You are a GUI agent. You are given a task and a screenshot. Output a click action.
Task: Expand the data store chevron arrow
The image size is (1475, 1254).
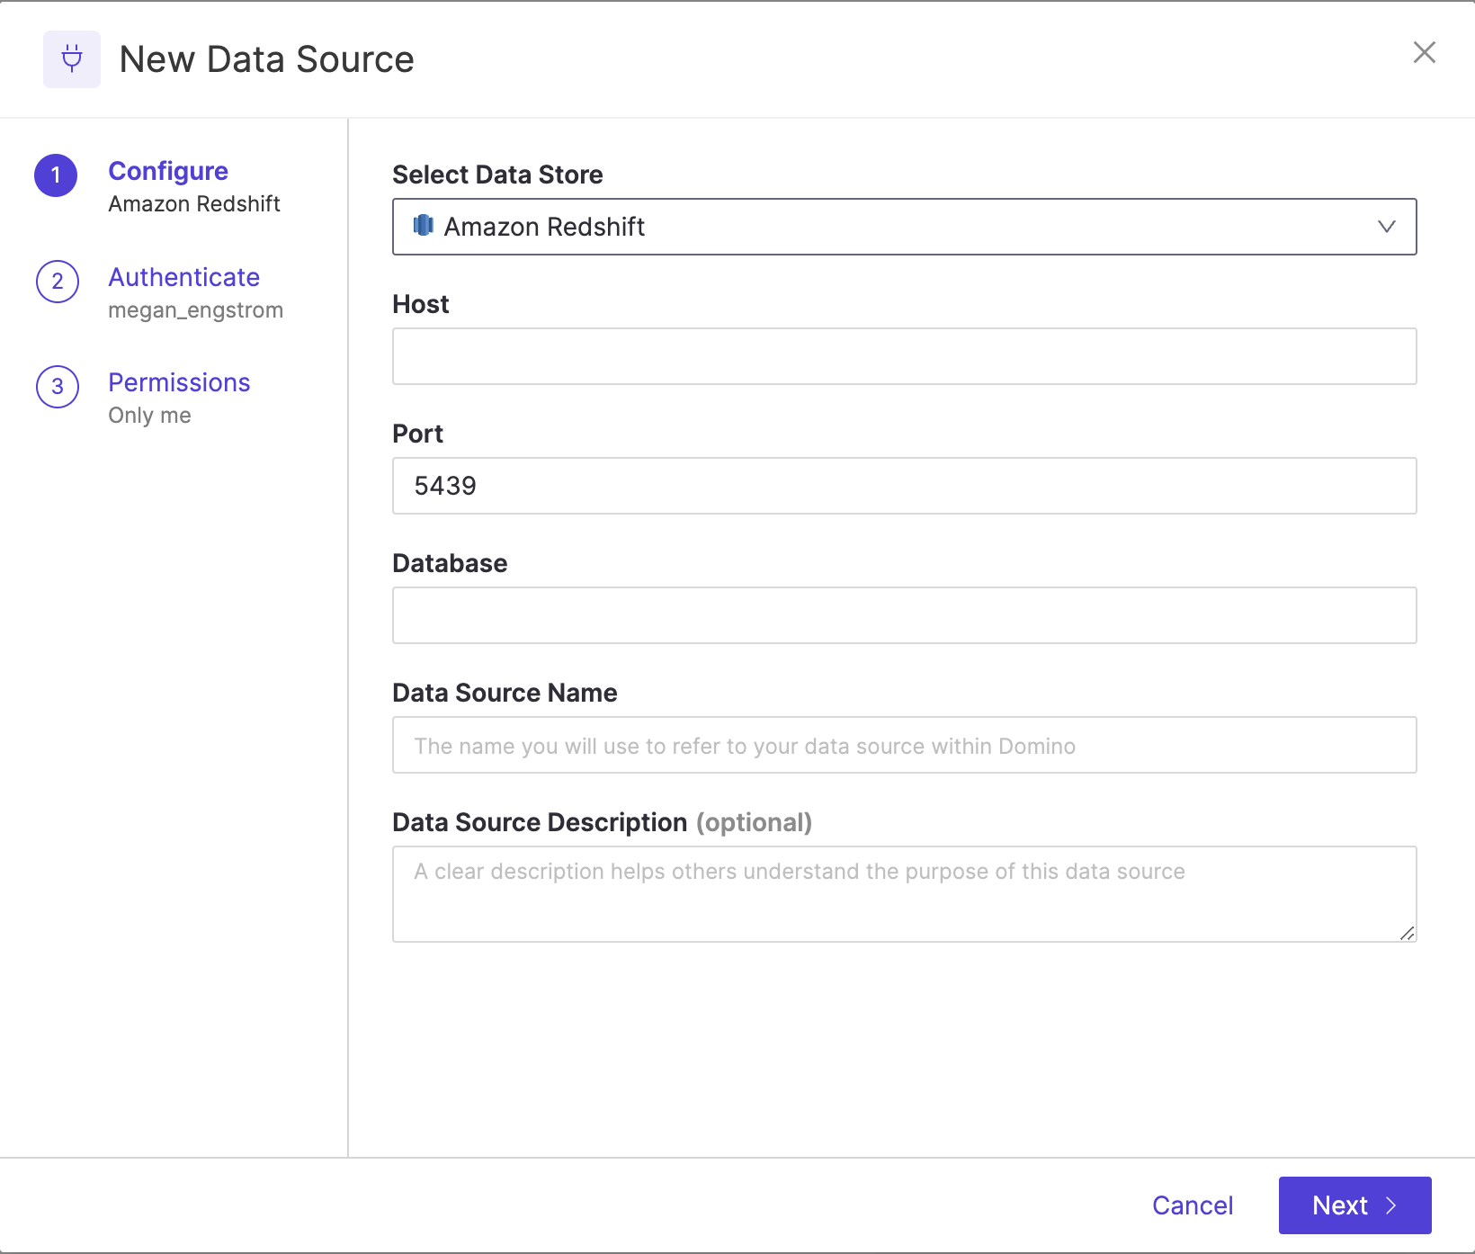coord(1387,227)
